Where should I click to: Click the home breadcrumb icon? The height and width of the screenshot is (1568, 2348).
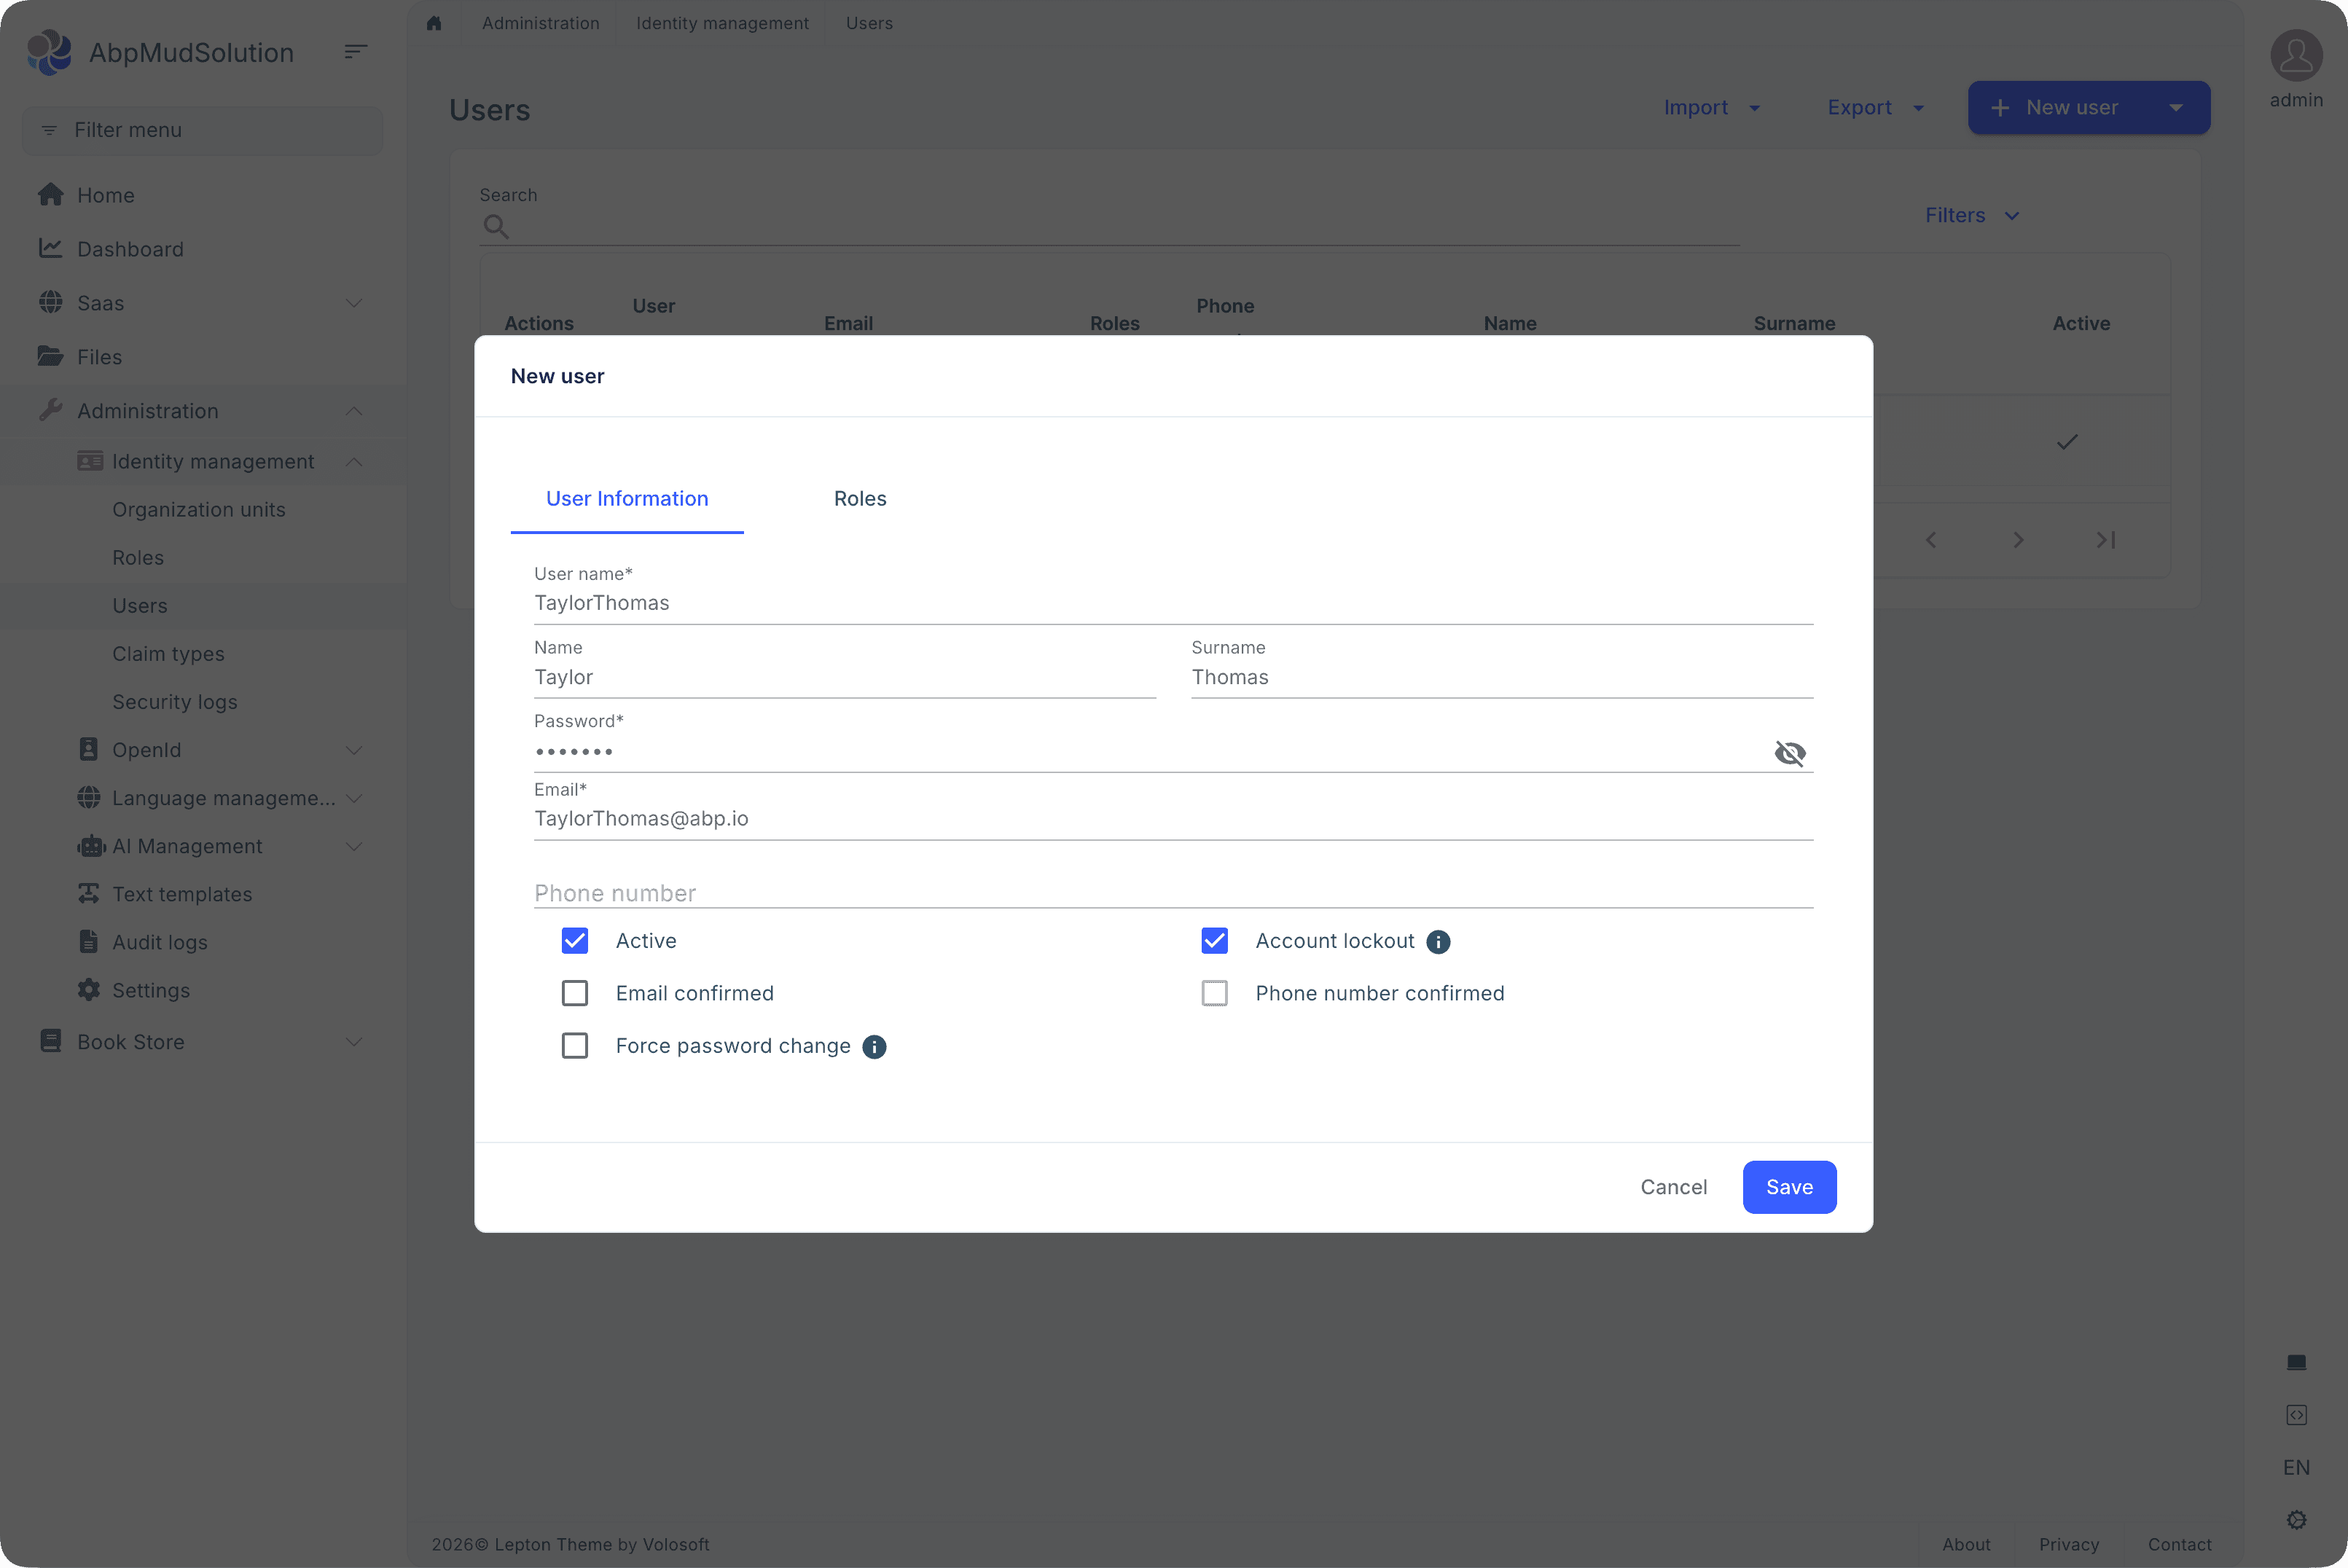(x=434, y=23)
